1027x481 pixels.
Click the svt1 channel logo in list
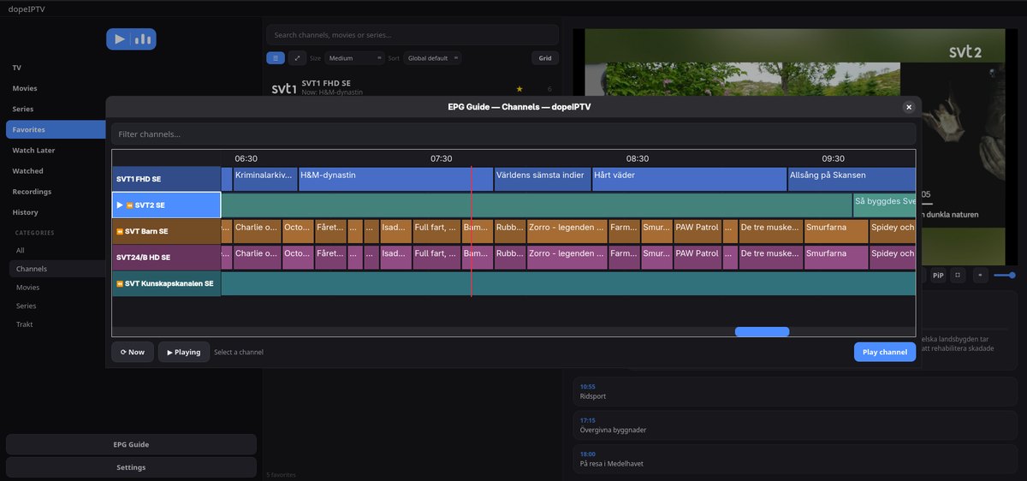283,88
